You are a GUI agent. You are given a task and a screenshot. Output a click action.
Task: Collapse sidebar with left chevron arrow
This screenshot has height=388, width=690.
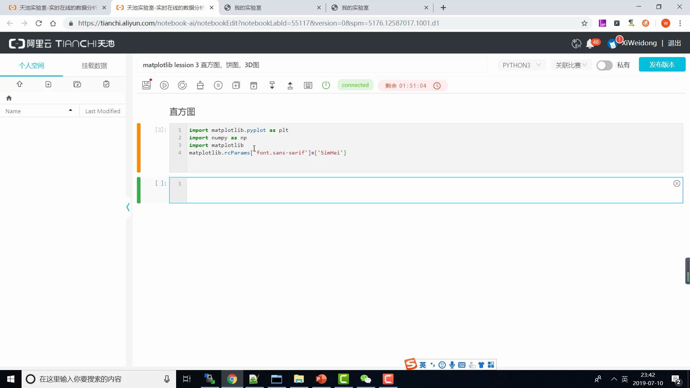click(128, 207)
